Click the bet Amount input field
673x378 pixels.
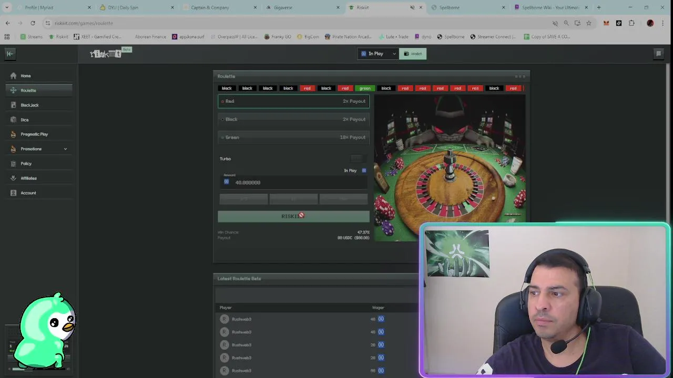(x=293, y=182)
